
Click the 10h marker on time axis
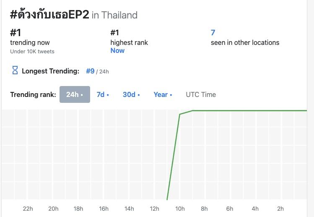click(180, 209)
